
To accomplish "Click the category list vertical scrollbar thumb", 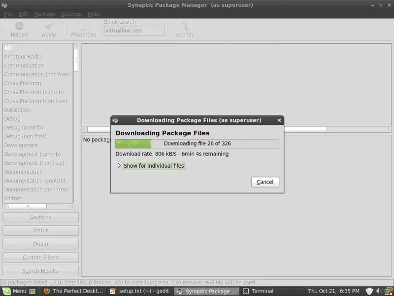I will click(x=76, y=60).
